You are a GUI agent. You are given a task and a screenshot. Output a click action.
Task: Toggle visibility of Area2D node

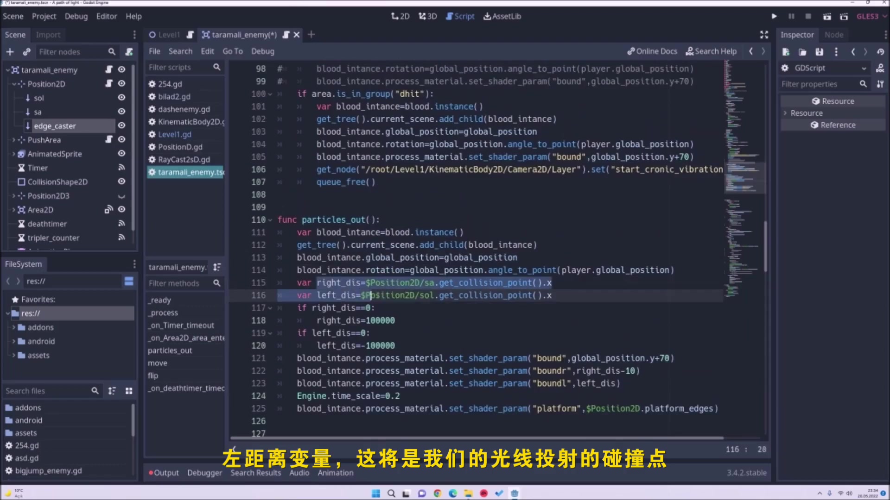(x=121, y=210)
